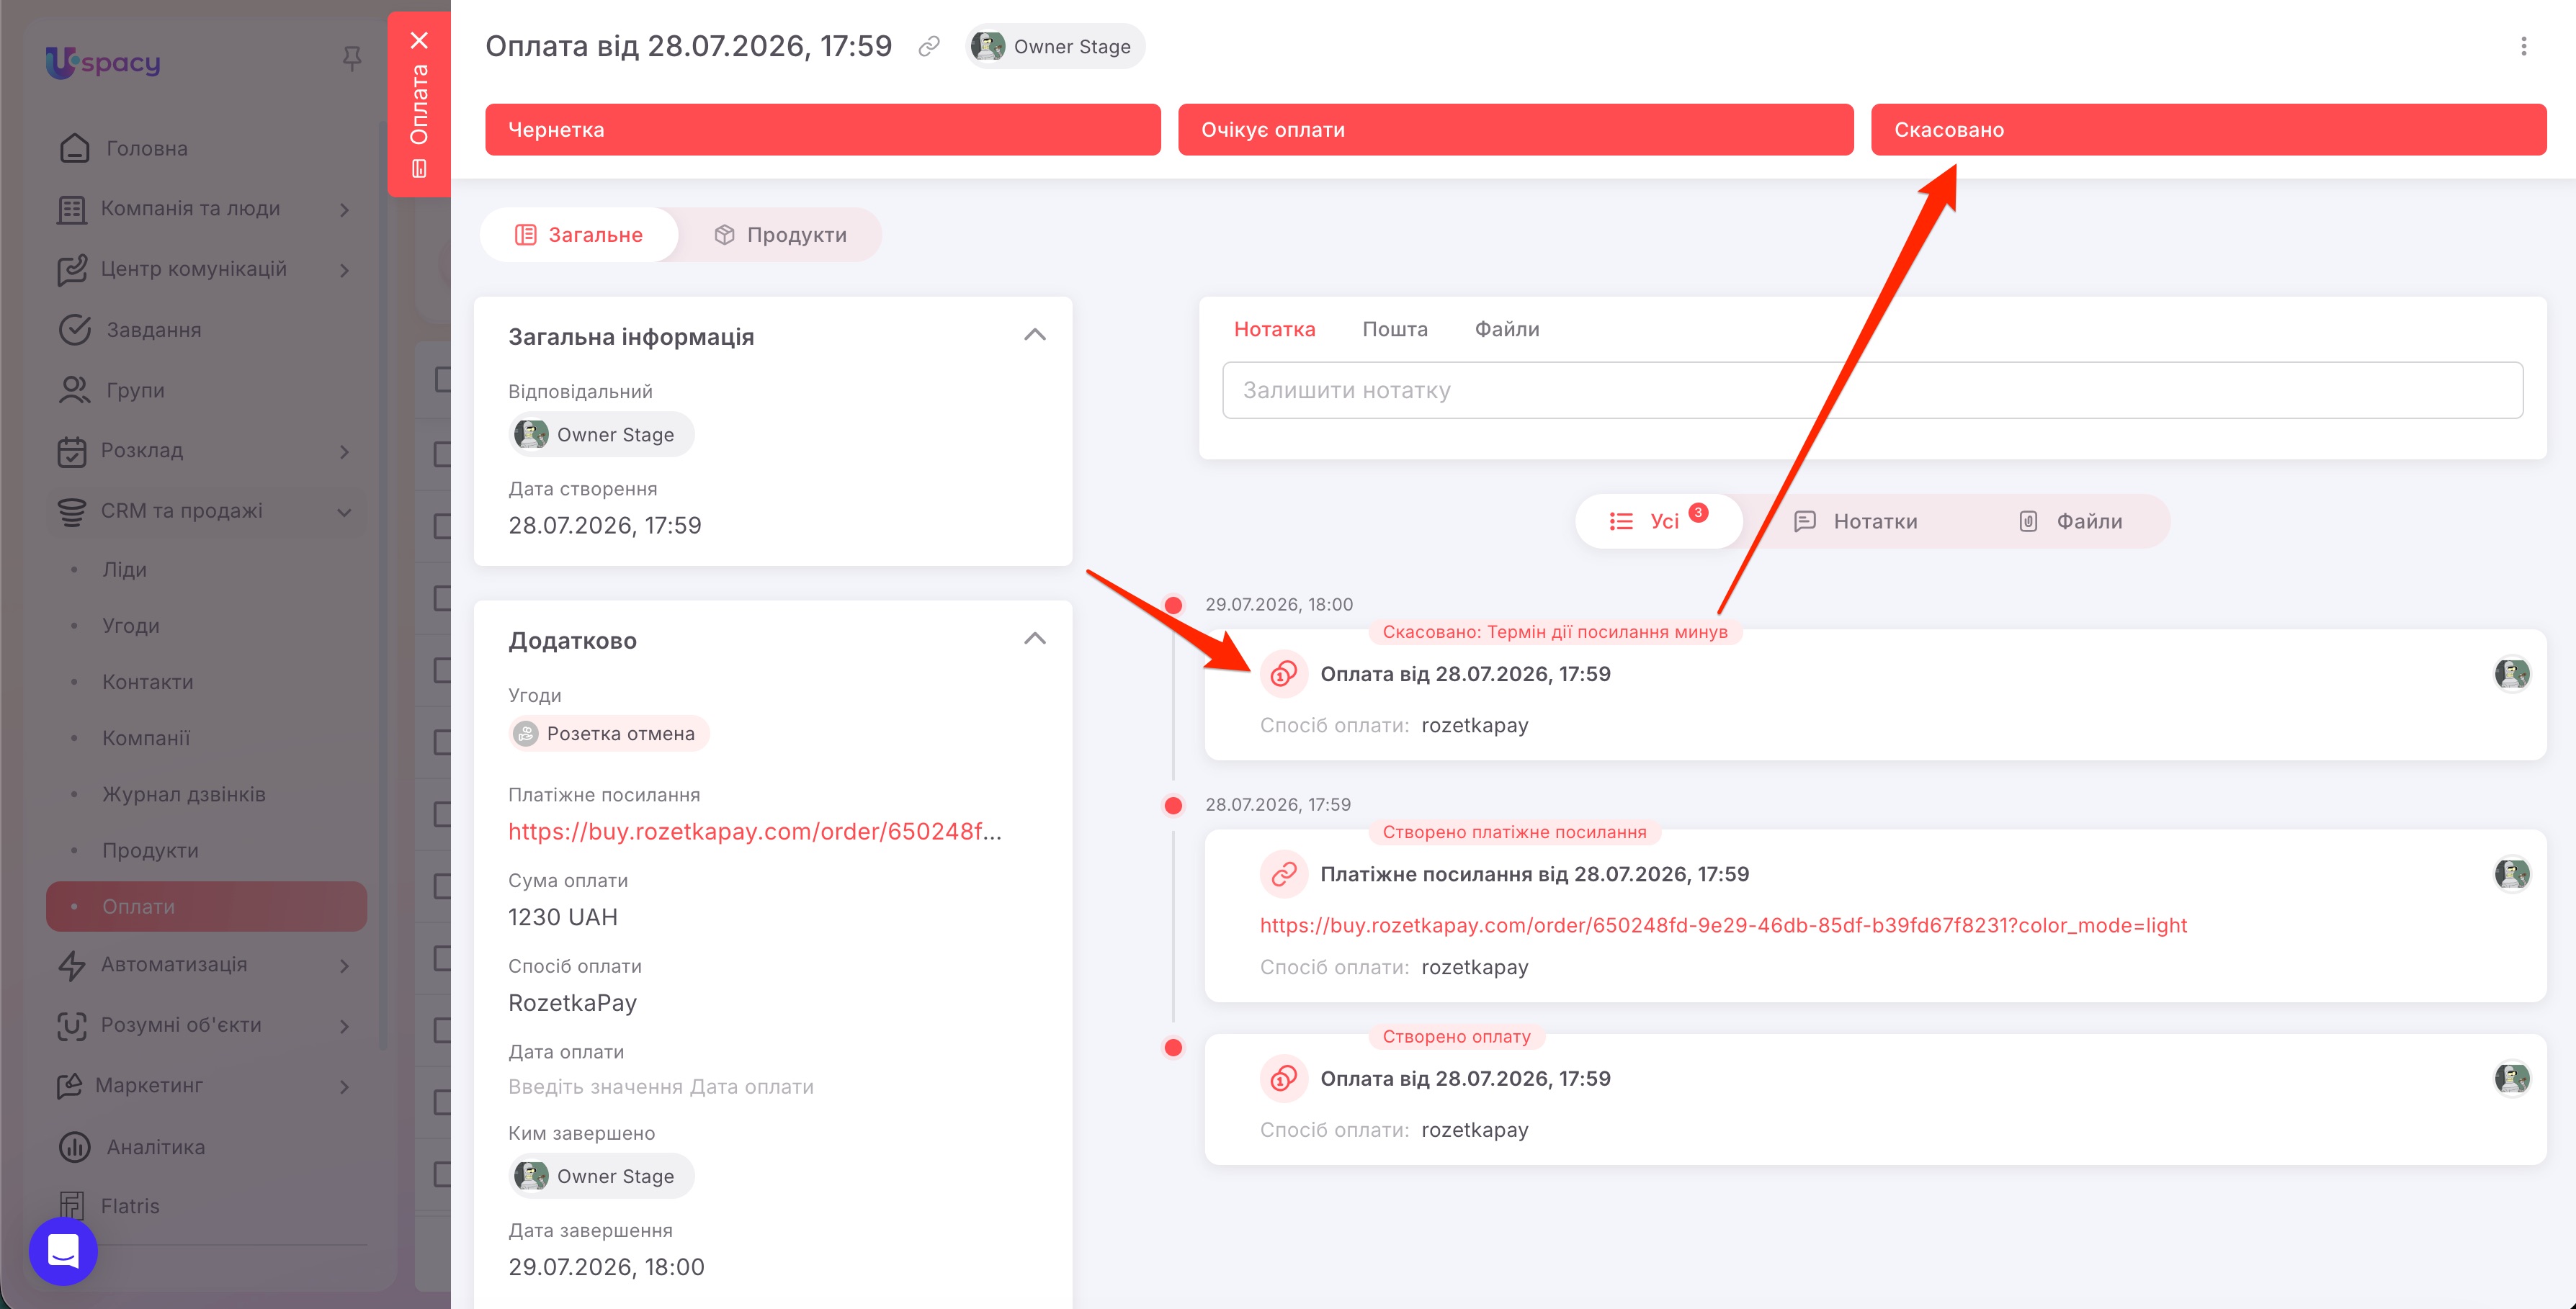Expand Центр комунікацій submenu arrow
The width and height of the screenshot is (2576, 1309).
pyautogui.click(x=345, y=271)
